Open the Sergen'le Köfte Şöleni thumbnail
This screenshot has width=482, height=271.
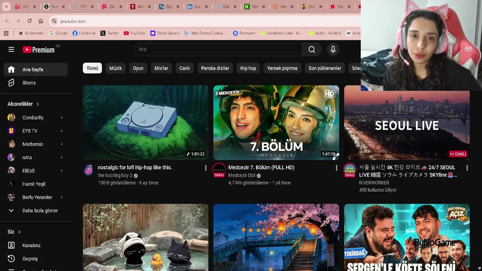click(407, 237)
